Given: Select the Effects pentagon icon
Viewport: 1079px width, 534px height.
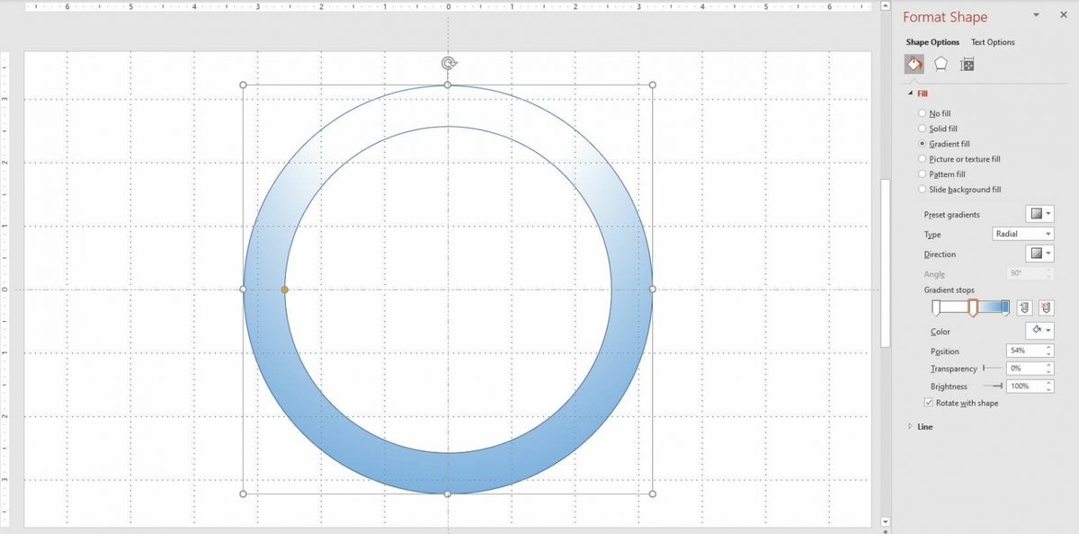Looking at the screenshot, I should pyautogui.click(x=940, y=64).
